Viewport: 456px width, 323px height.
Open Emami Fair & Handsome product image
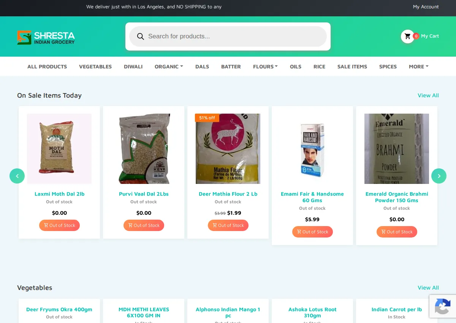point(312,149)
